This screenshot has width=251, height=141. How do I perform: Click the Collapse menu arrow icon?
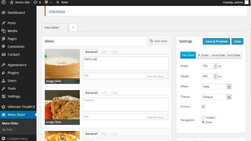click(x=4, y=139)
